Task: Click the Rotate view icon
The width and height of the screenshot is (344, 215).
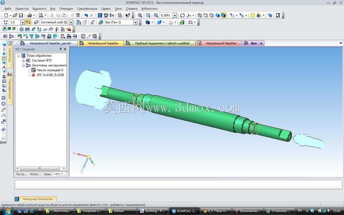Action: 182,15
